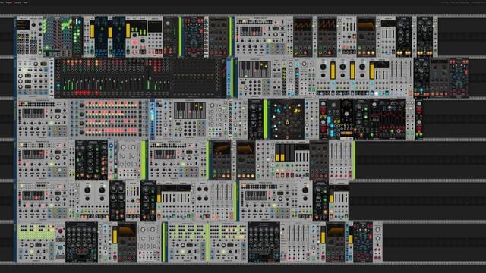Click the tall green bar left of the blue-and-yellow light module
This screenshot has height=273, width=486.
tap(265, 119)
